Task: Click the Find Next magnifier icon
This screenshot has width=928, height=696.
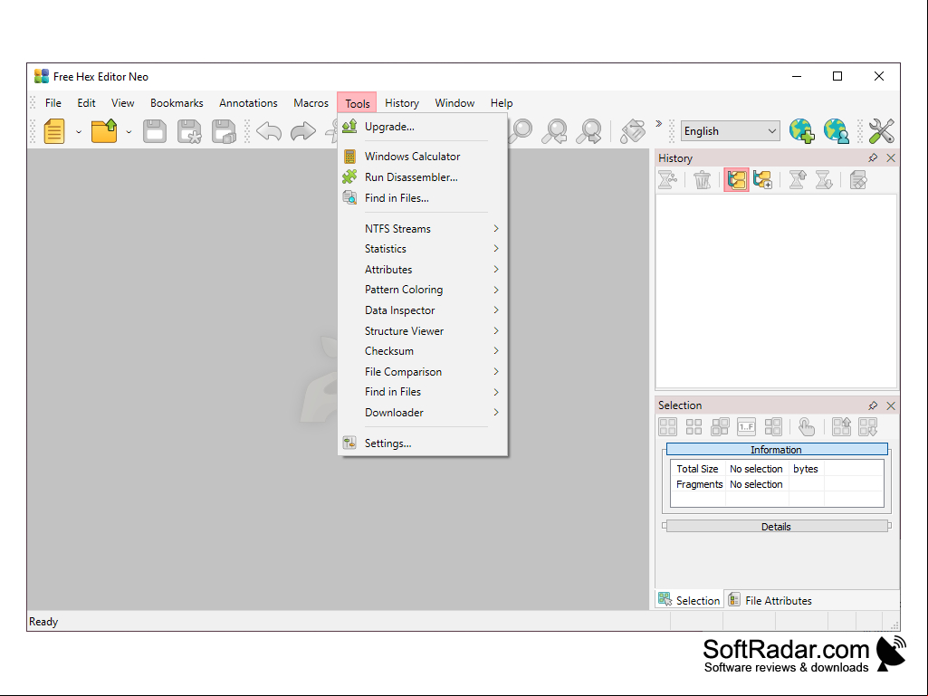Action: click(589, 131)
